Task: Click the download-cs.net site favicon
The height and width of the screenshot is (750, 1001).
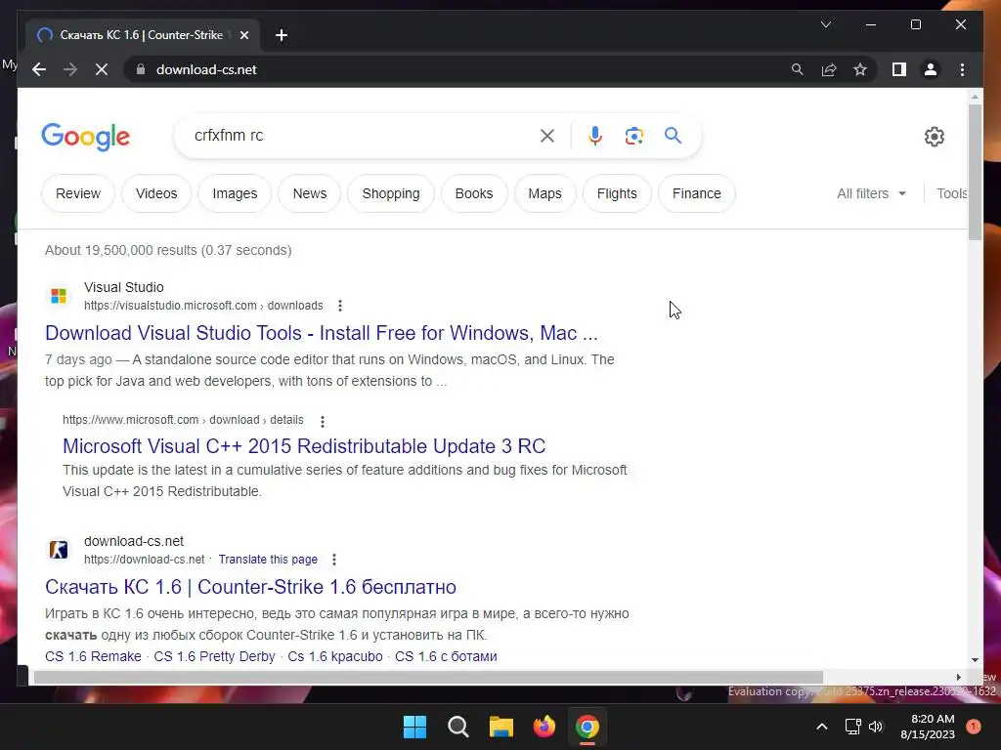Action: click(59, 549)
